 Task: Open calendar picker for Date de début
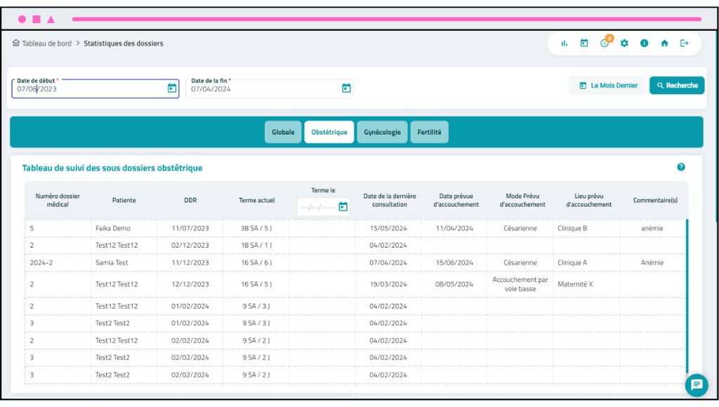(x=172, y=88)
